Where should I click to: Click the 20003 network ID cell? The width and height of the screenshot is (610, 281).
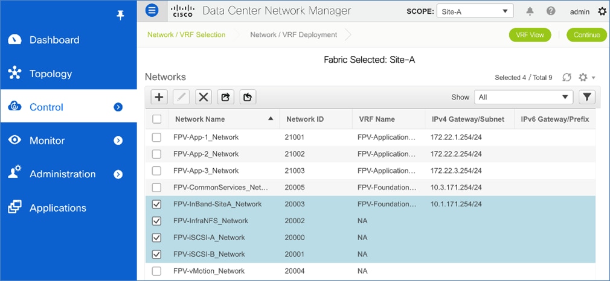pyautogui.click(x=295, y=204)
